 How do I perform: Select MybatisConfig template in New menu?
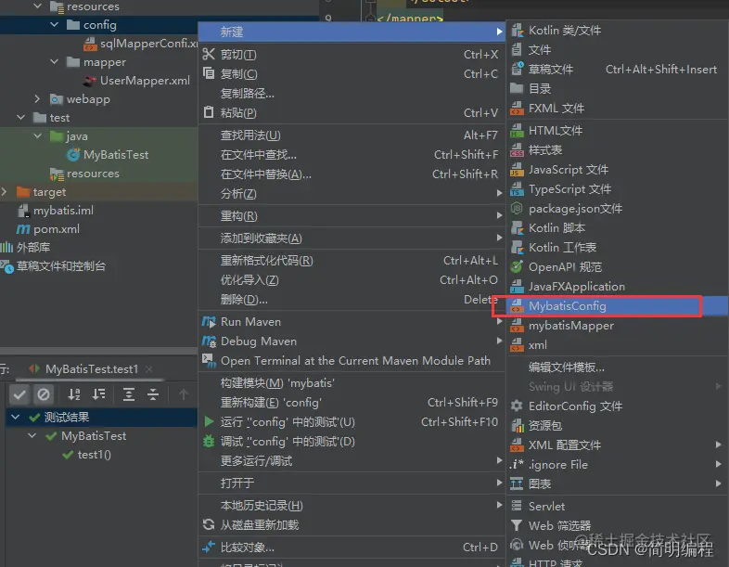coord(617,306)
